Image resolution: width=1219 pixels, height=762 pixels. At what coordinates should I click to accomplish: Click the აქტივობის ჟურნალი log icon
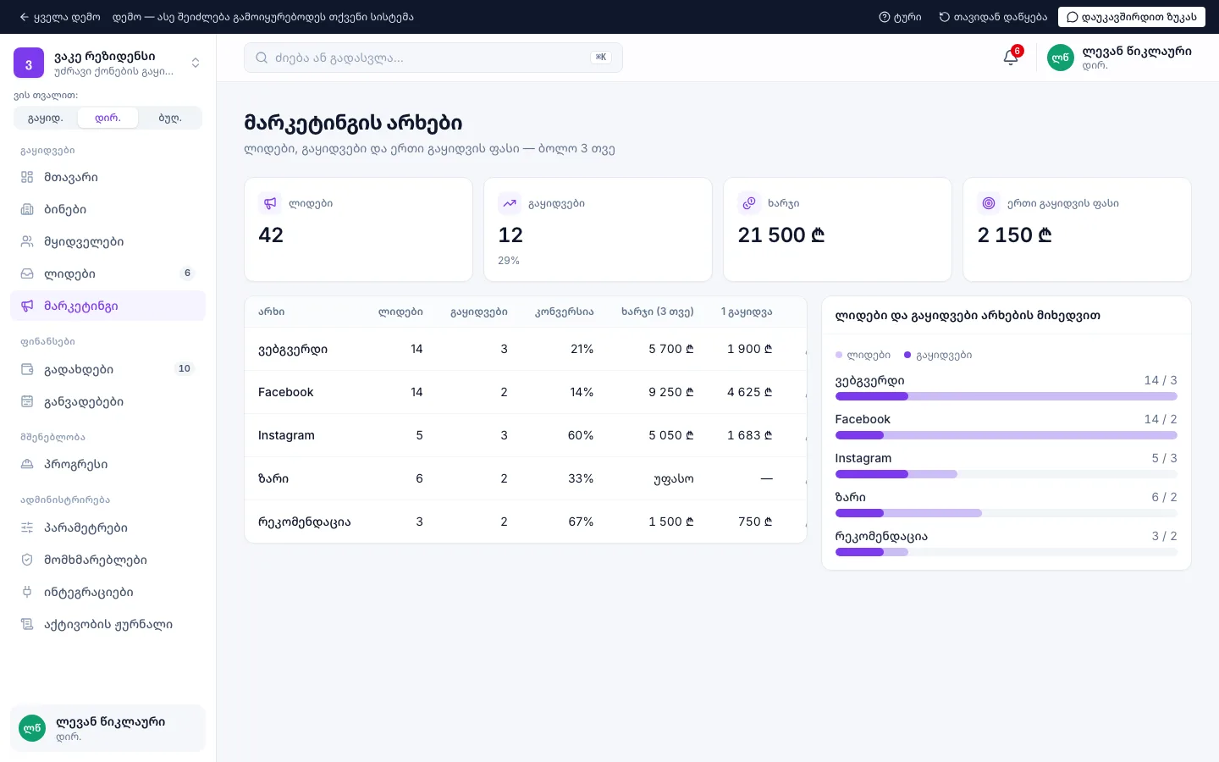point(27,624)
